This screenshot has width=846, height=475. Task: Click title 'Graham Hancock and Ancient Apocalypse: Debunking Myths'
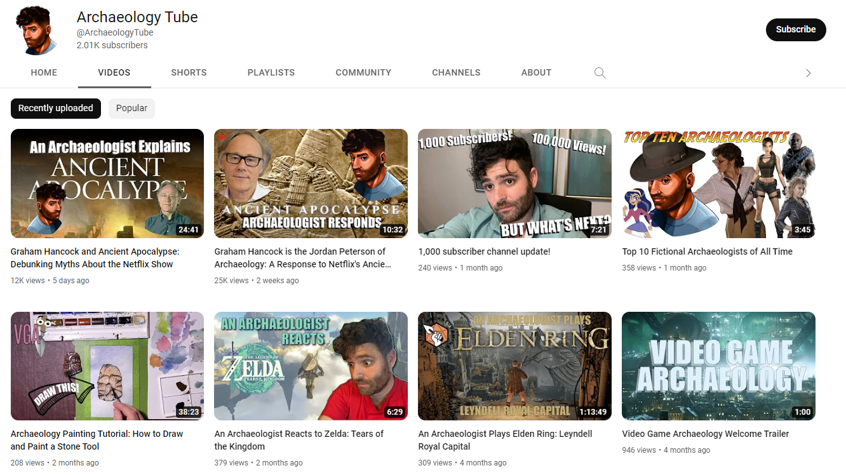click(x=95, y=258)
